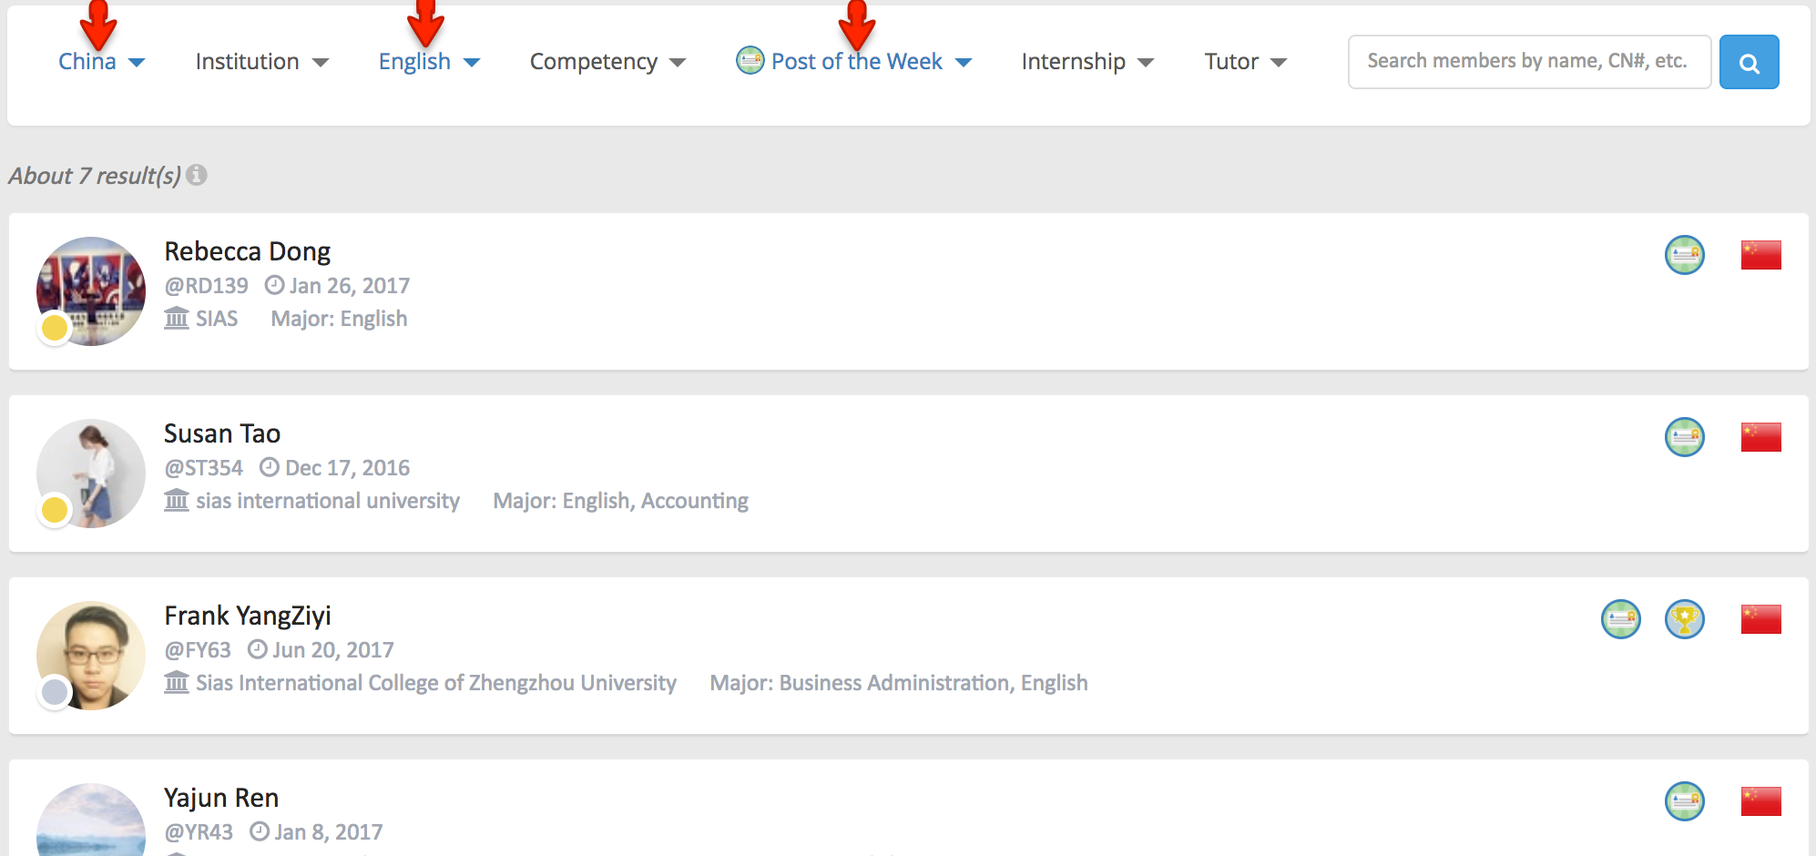Click the Susan Tao name link
Image resolution: width=1816 pixels, height=856 pixels.
click(222, 433)
